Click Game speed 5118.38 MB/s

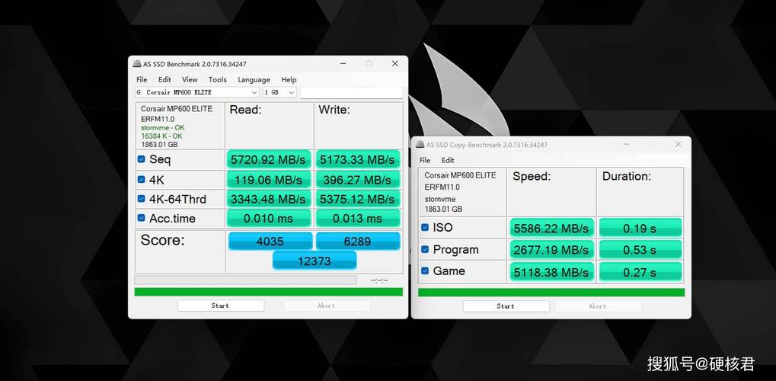(551, 271)
